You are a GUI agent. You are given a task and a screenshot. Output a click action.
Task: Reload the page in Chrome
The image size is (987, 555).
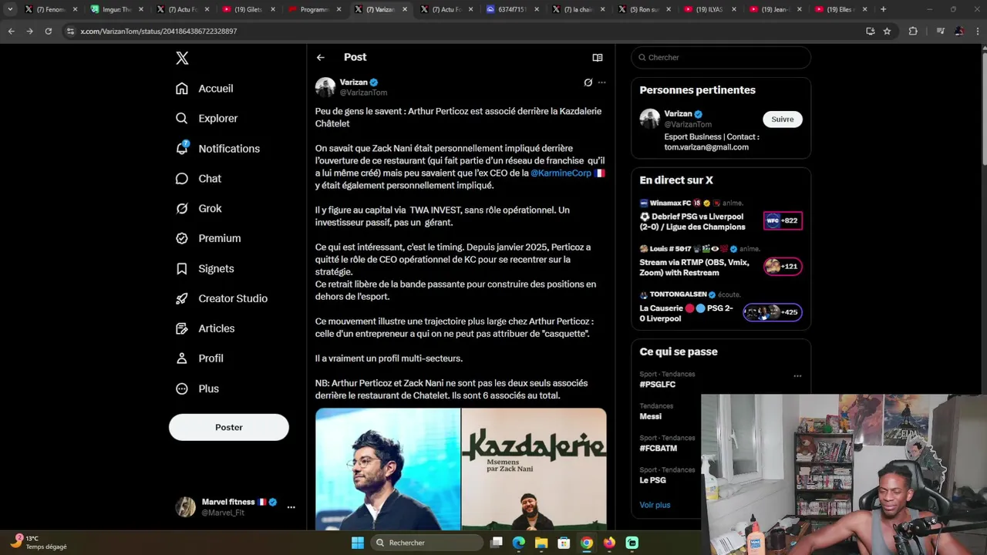(x=48, y=31)
